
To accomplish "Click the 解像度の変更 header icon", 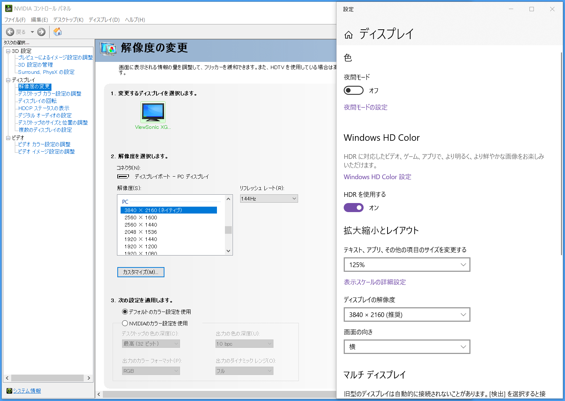I will click(x=108, y=49).
